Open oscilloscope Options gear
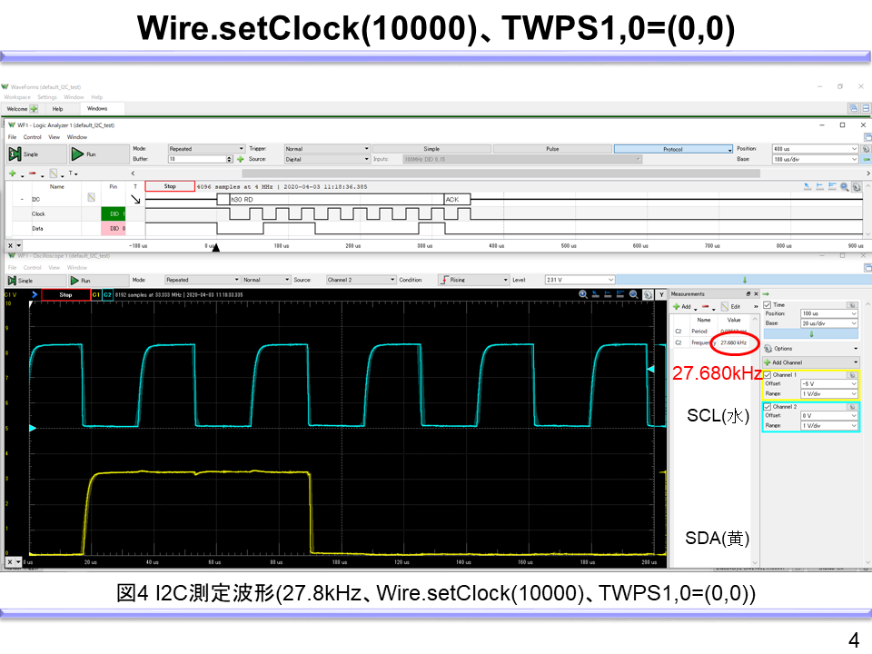Screen dimensions: 872x654 (768, 348)
